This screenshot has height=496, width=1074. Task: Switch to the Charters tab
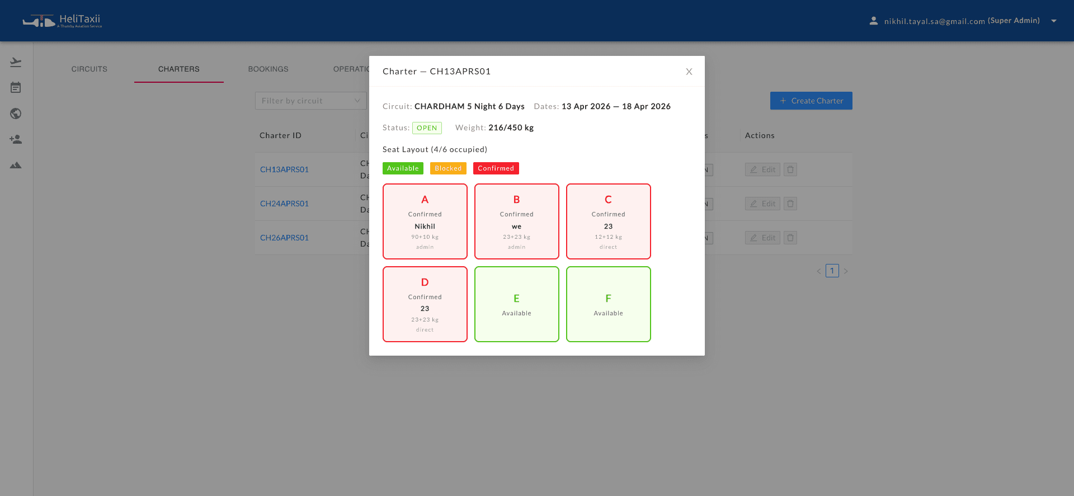[x=179, y=69]
